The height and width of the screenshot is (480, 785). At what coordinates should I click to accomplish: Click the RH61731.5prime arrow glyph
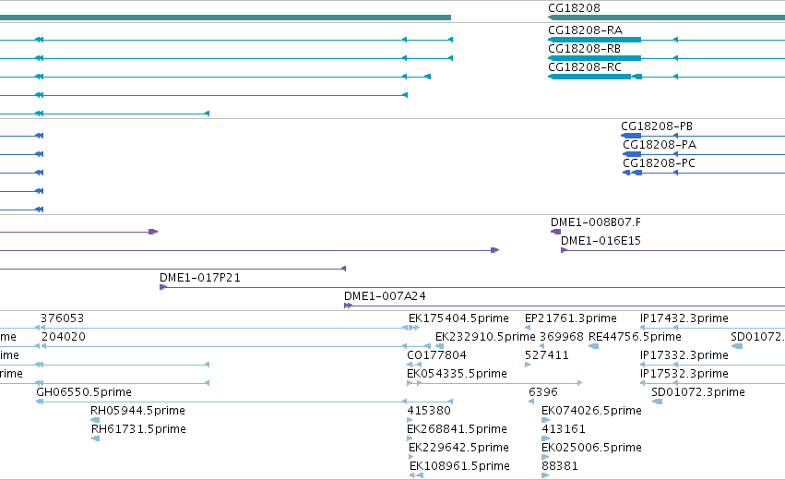click(x=95, y=438)
